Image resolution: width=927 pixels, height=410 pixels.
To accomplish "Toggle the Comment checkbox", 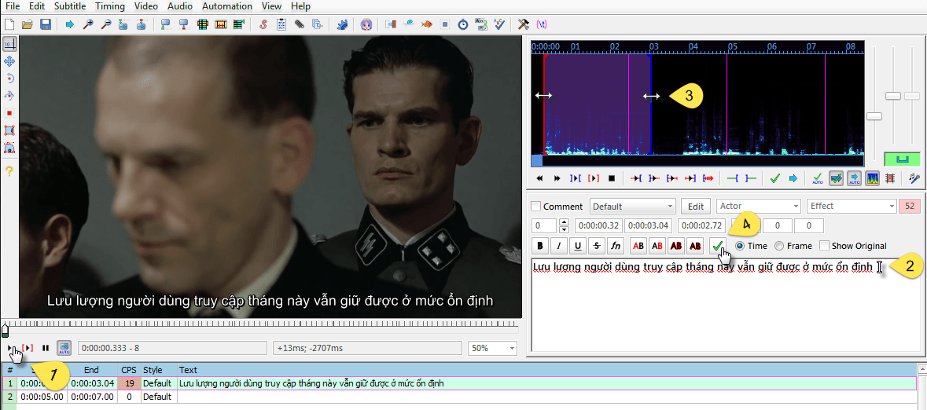I will click(536, 207).
